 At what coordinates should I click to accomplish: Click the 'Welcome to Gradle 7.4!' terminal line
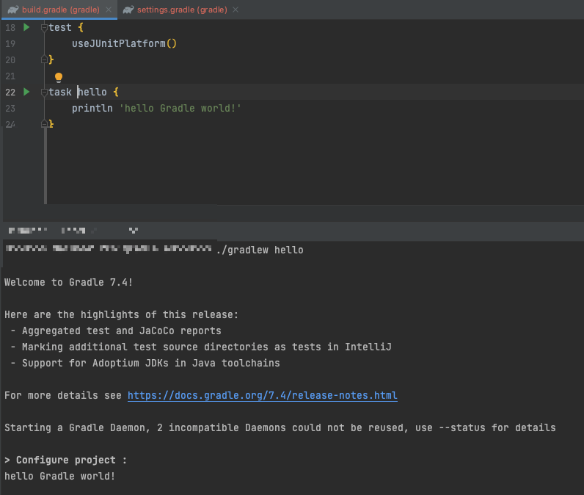(x=68, y=282)
